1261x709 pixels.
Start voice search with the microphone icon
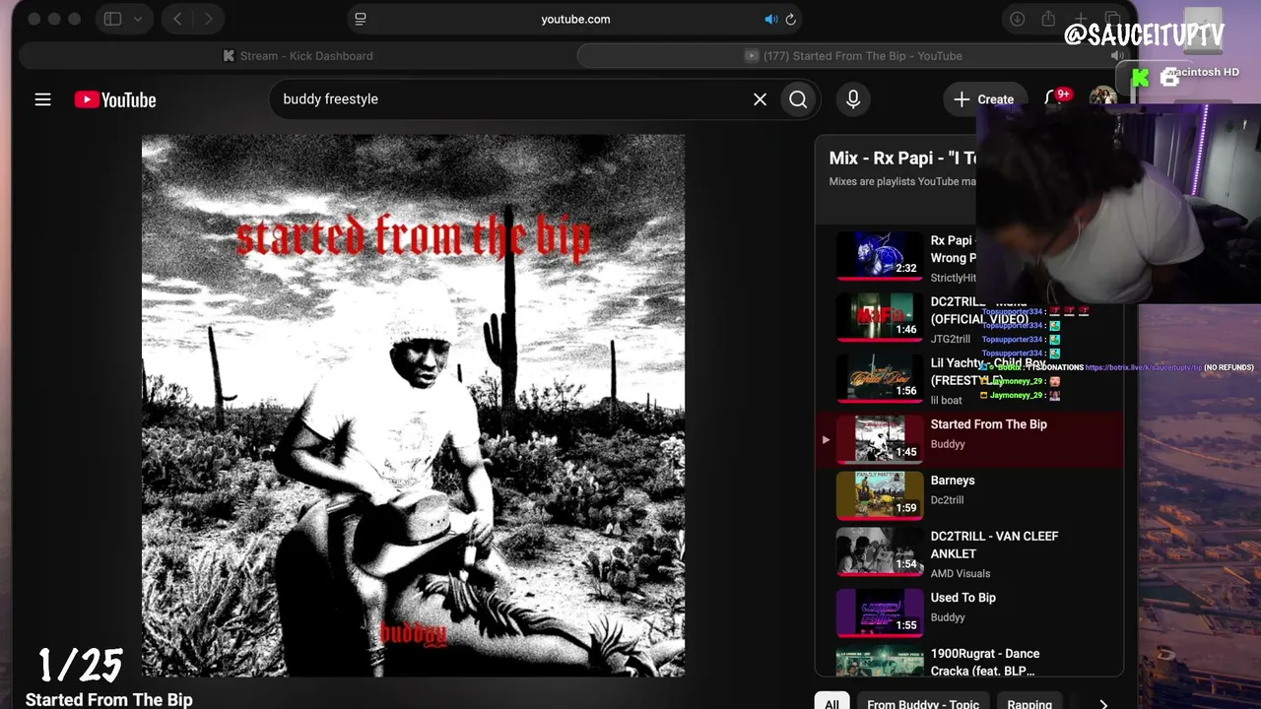click(x=853, y=99)
